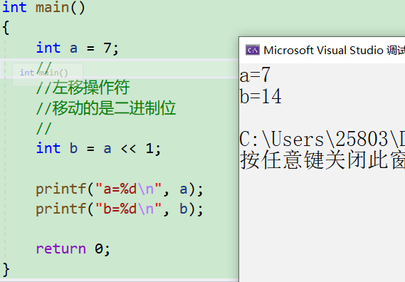Click console output 'a=7'
Viewport: 405px width, 282px height.
[x=255, y=75]
